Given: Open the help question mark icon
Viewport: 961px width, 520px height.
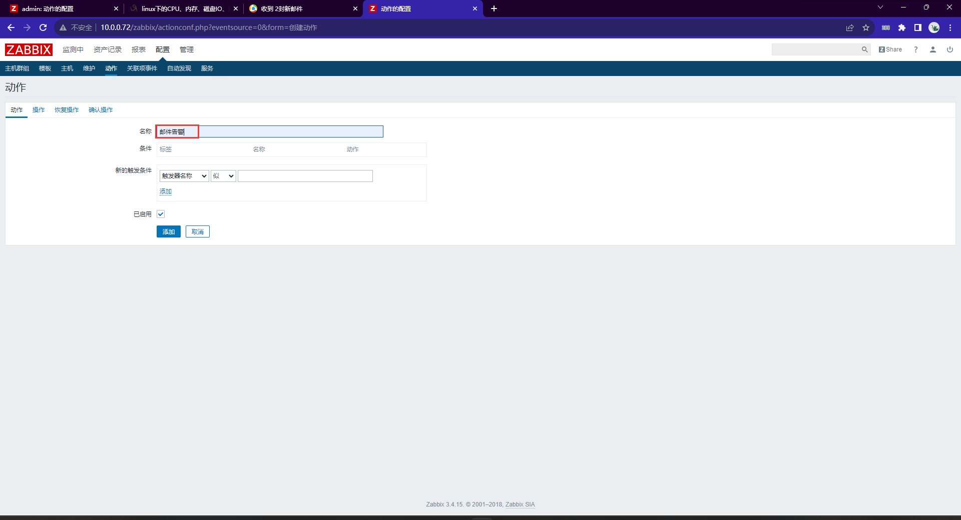Looking at the screenshot, I should click(915, 49).
